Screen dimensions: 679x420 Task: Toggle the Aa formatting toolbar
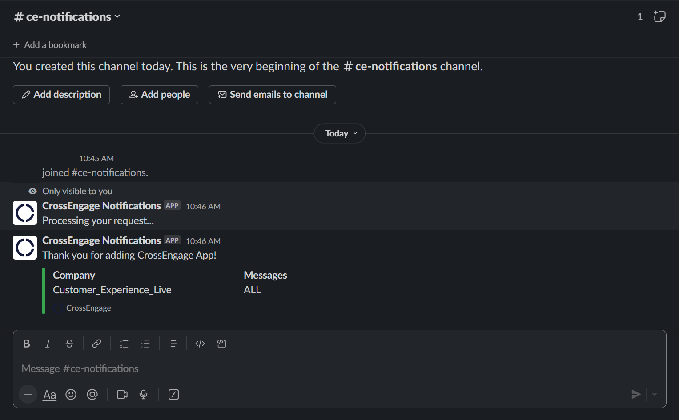click(x=49, y=395)
